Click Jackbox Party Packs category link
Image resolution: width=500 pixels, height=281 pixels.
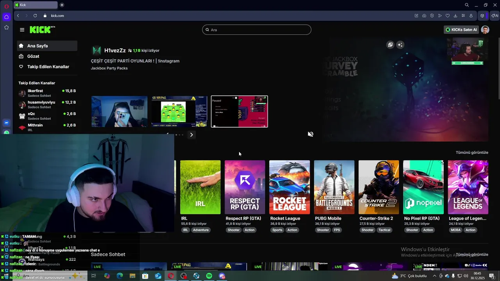pyautogui.click(x=109, y=68)
